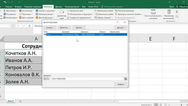Select cell with Золев А.Н.
This screenshot has width=188, height=106.
pyautogui.click(x=23, y=82)
